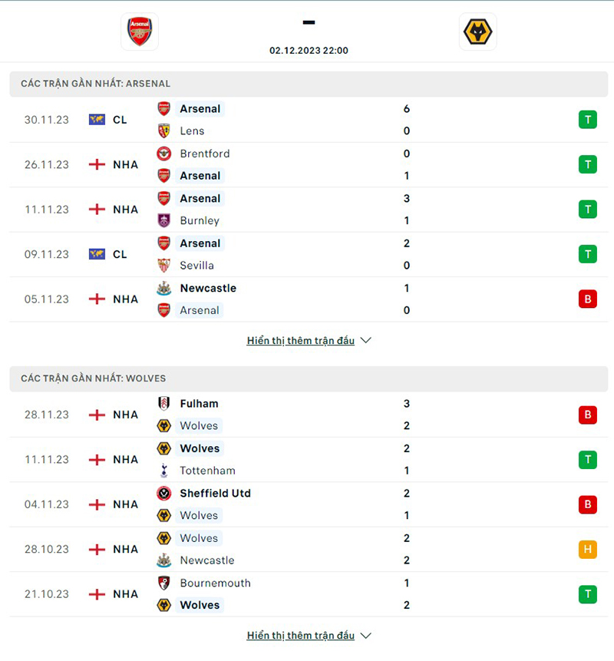Click the Sheffield Utd club logo
This screenshot has width=614, height=661.
[x=163, y=494]
